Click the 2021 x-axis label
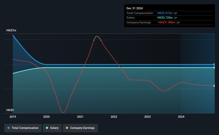This screenshot has width=219, height=135. [x=80, y=117]
